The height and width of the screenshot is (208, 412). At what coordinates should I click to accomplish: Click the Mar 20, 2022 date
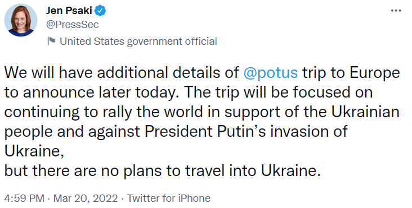coord(86,198)
